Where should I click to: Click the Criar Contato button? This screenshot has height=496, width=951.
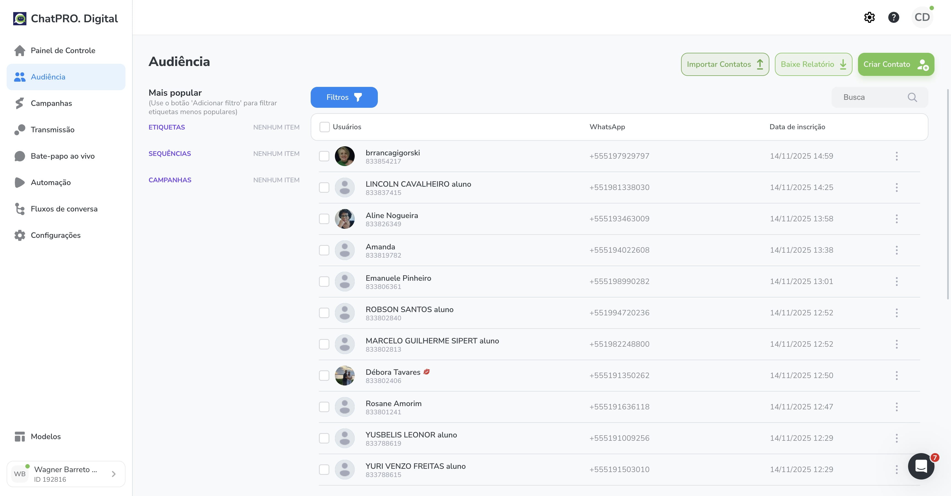tap(896, 64)
